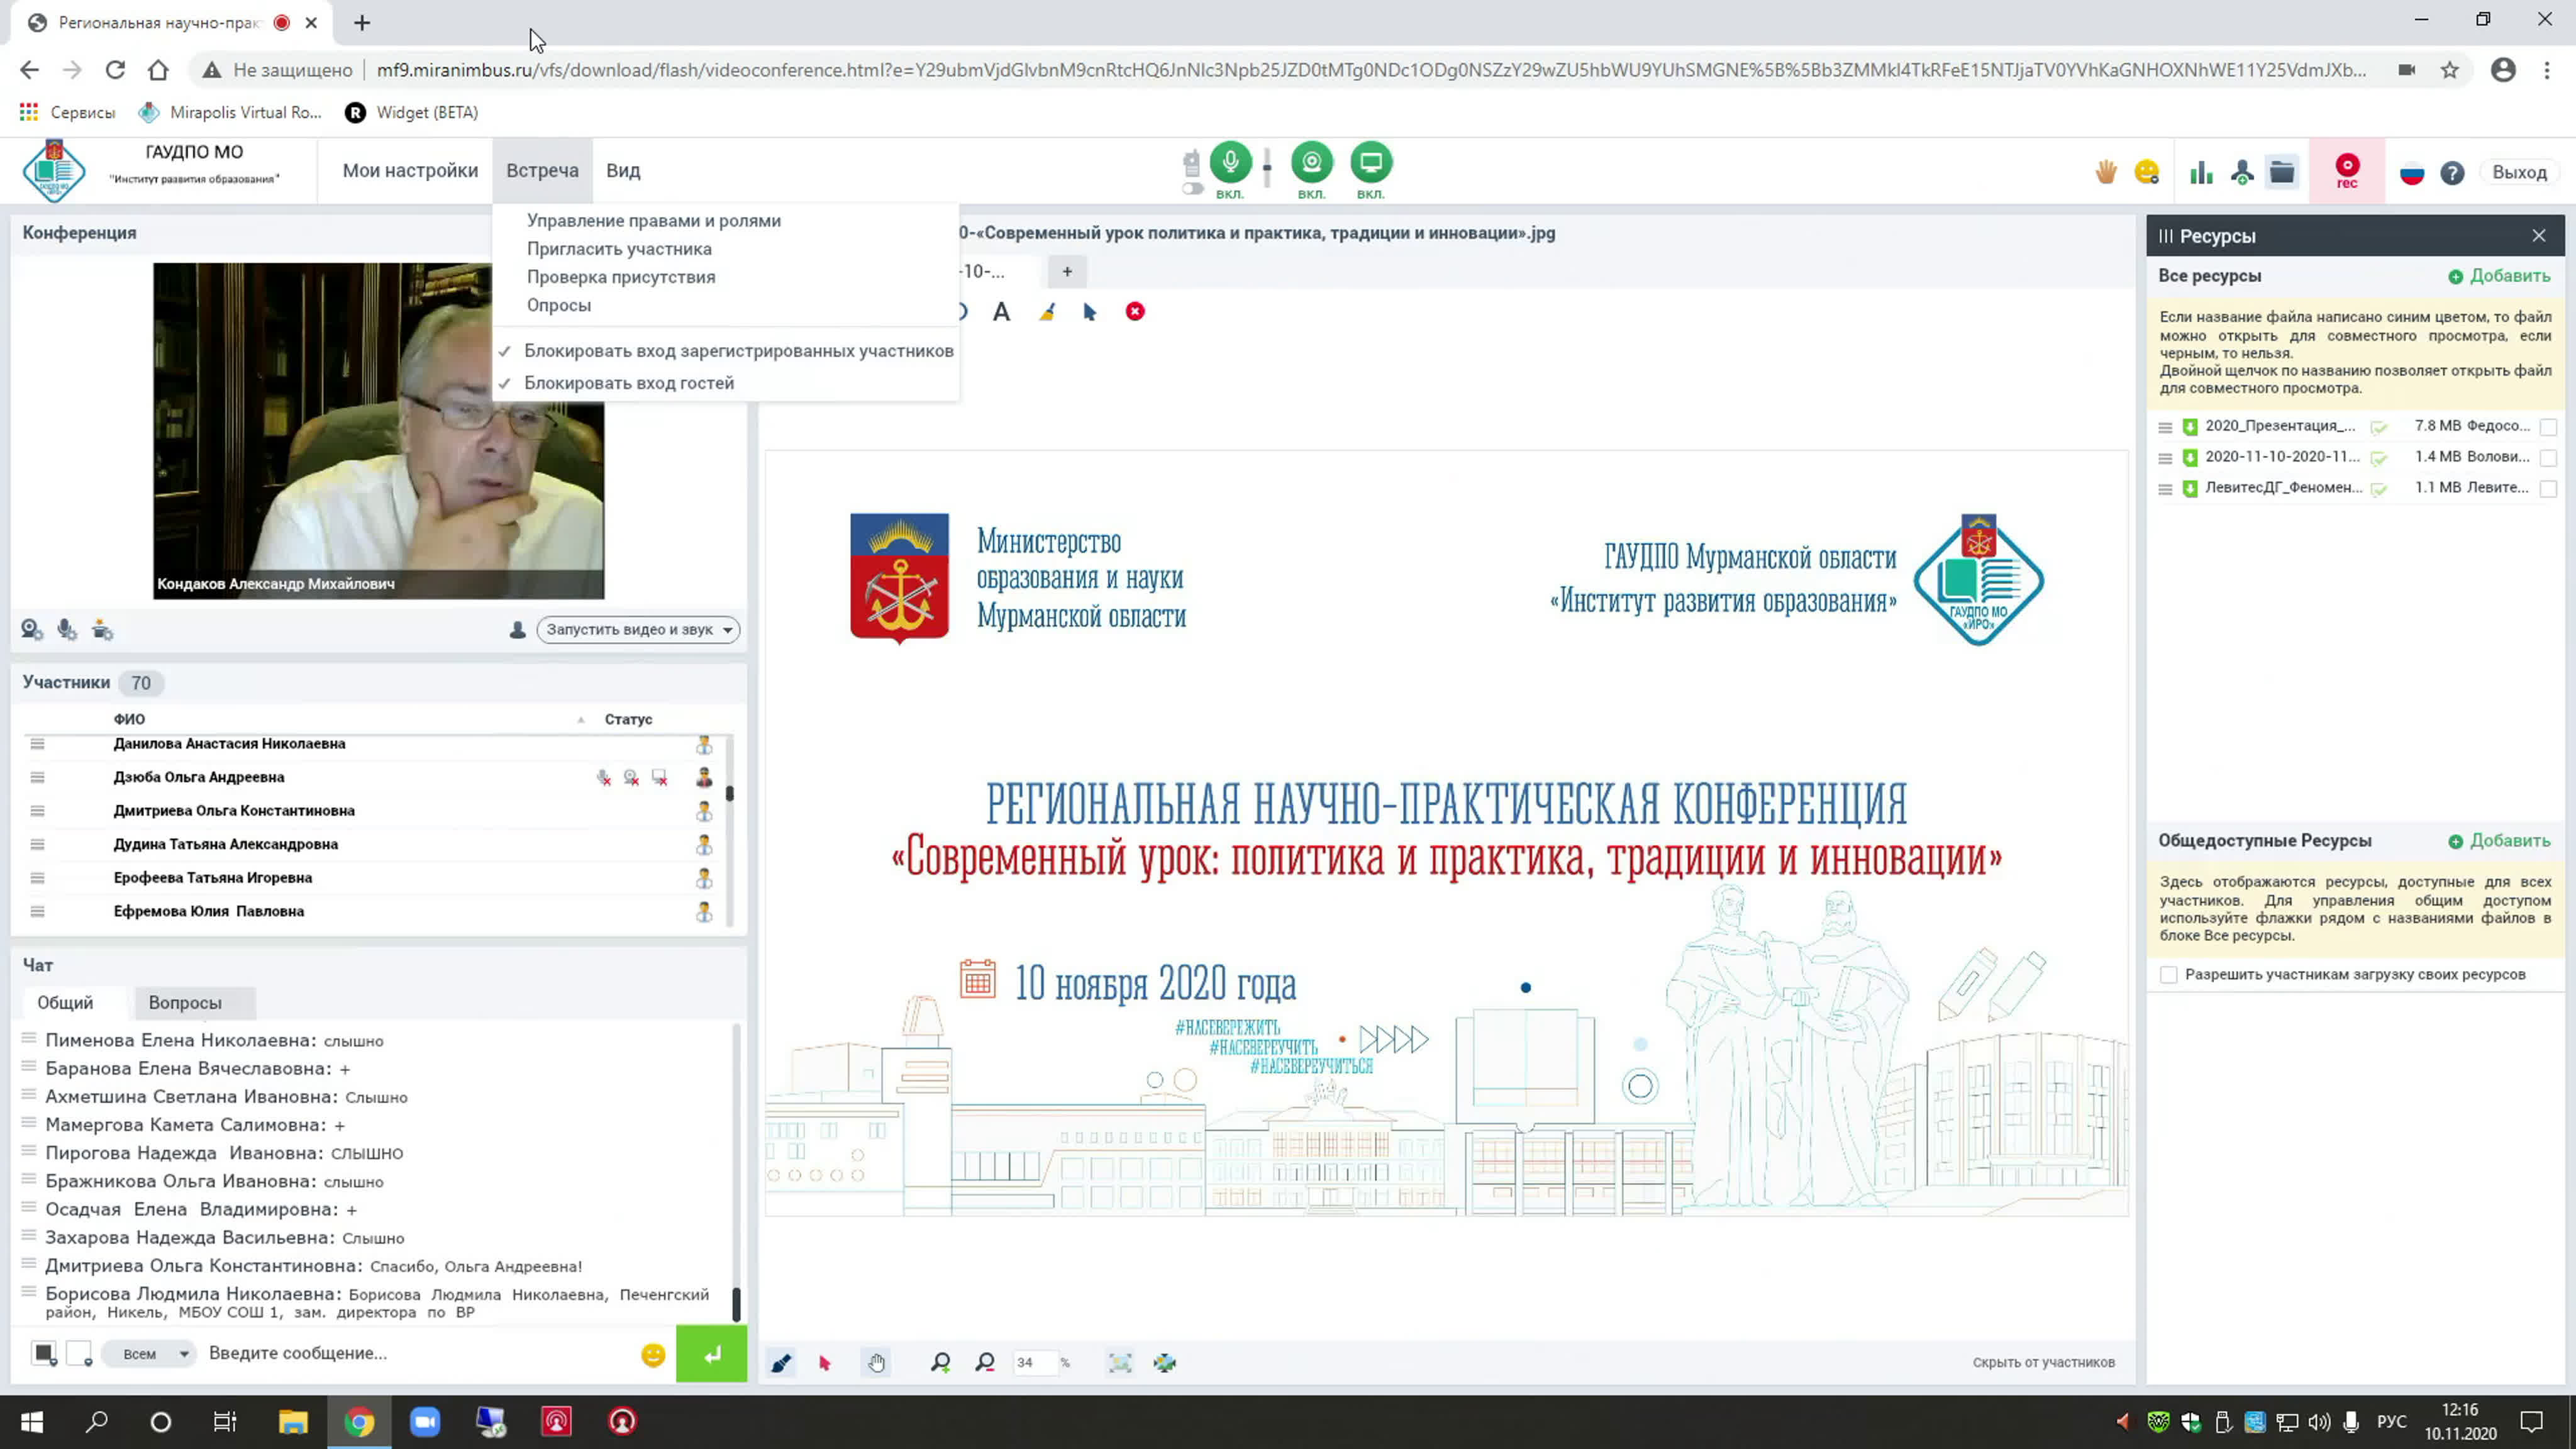This screenshot has width=2576, height=1449.
Task: Open the Мои настройки menu
Action: (x=410, y=170)
